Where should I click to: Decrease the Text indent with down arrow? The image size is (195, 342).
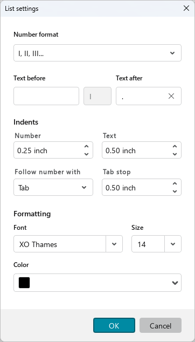click(175, 154)
